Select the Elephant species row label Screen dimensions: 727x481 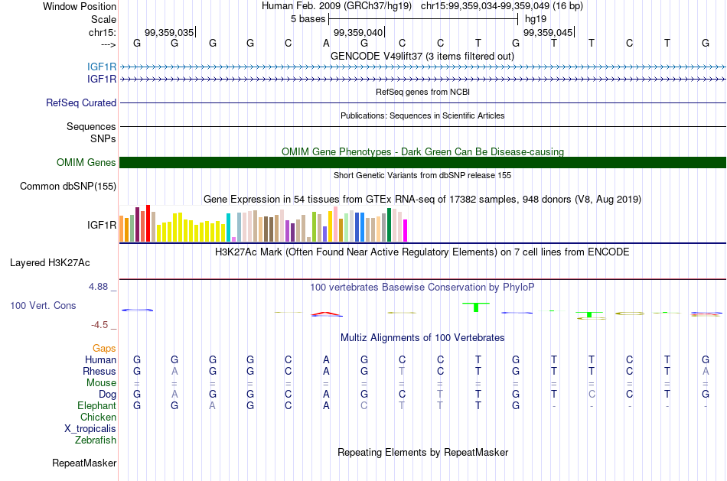[96, 405]
